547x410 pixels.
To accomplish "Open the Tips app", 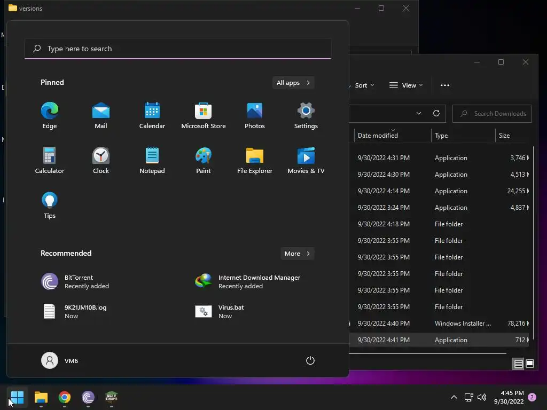I will point(50,206).
